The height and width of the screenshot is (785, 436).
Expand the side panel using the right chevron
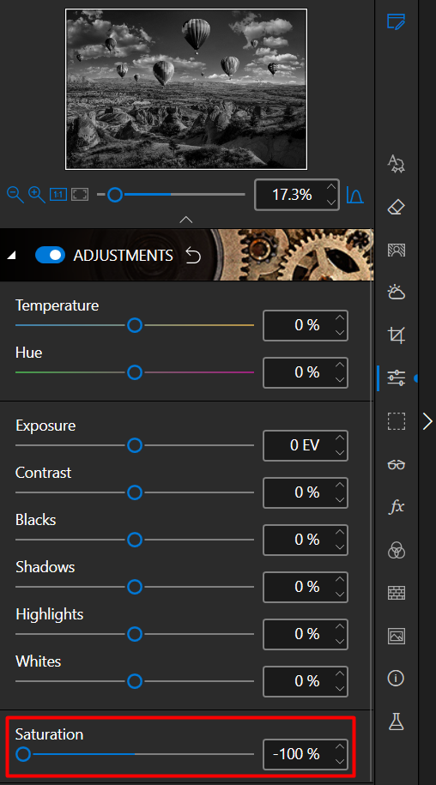pyautogui.click(x=427, y=421)
